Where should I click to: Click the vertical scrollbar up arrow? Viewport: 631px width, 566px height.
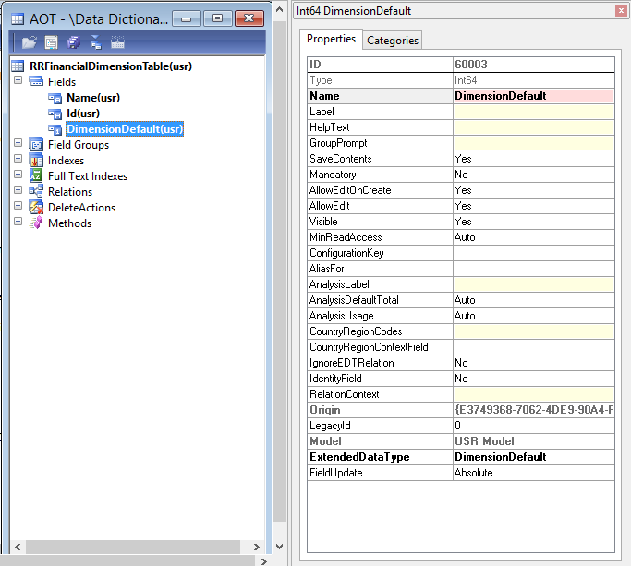click(x=279, y=9)
